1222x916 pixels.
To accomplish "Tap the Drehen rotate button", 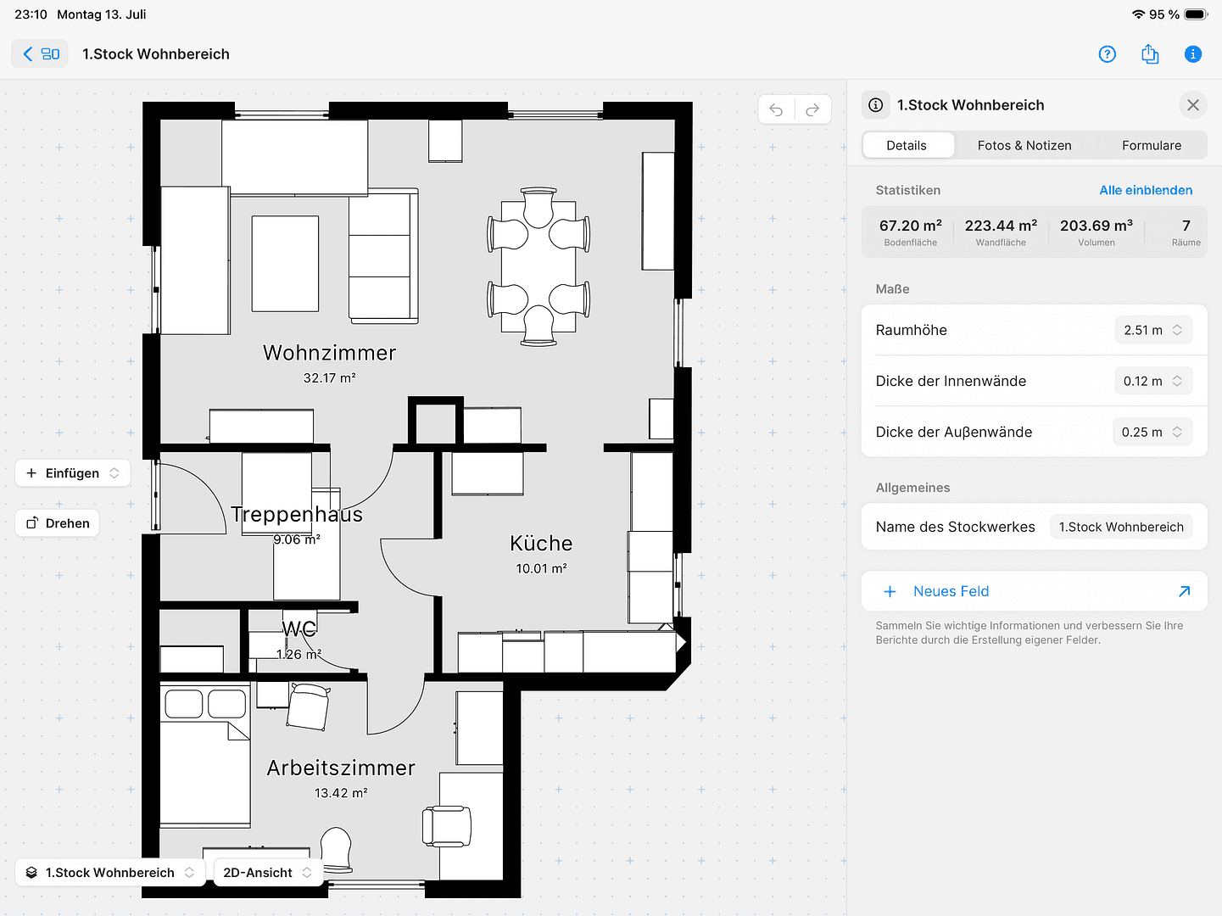I will (58, 523).
